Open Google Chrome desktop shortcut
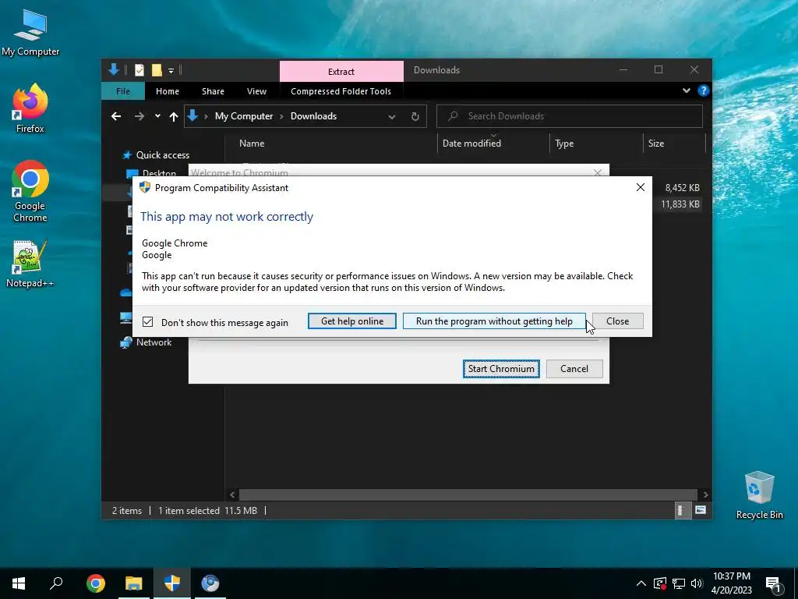 [x=30, y=191]
